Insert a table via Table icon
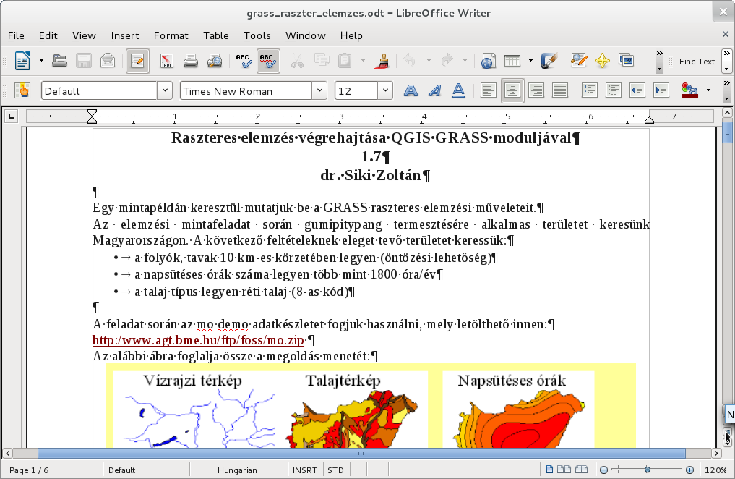Viewport: 735px width, 479px height. [x=512, y=61]
